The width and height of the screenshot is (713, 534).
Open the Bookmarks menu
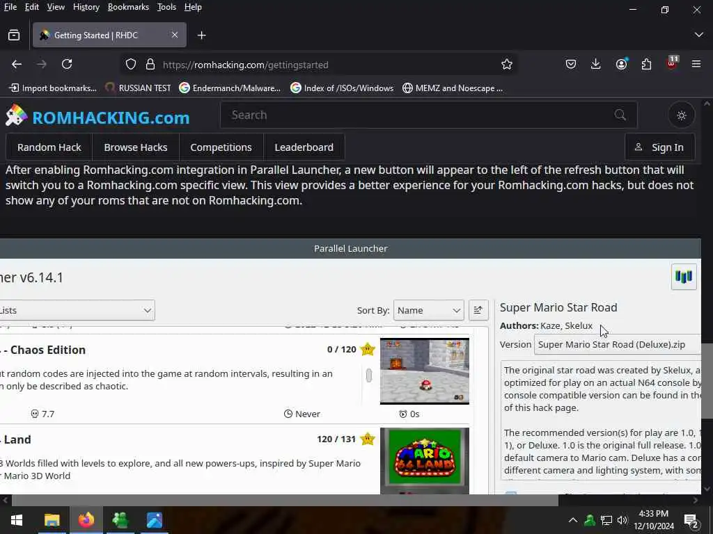pos(128,7)
